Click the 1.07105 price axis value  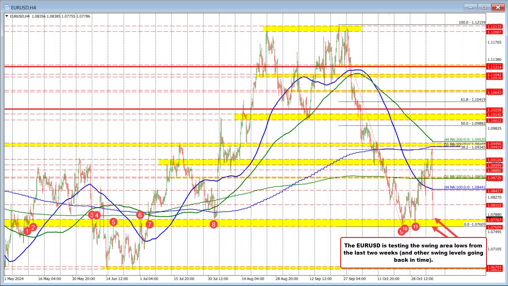point(494,249)
